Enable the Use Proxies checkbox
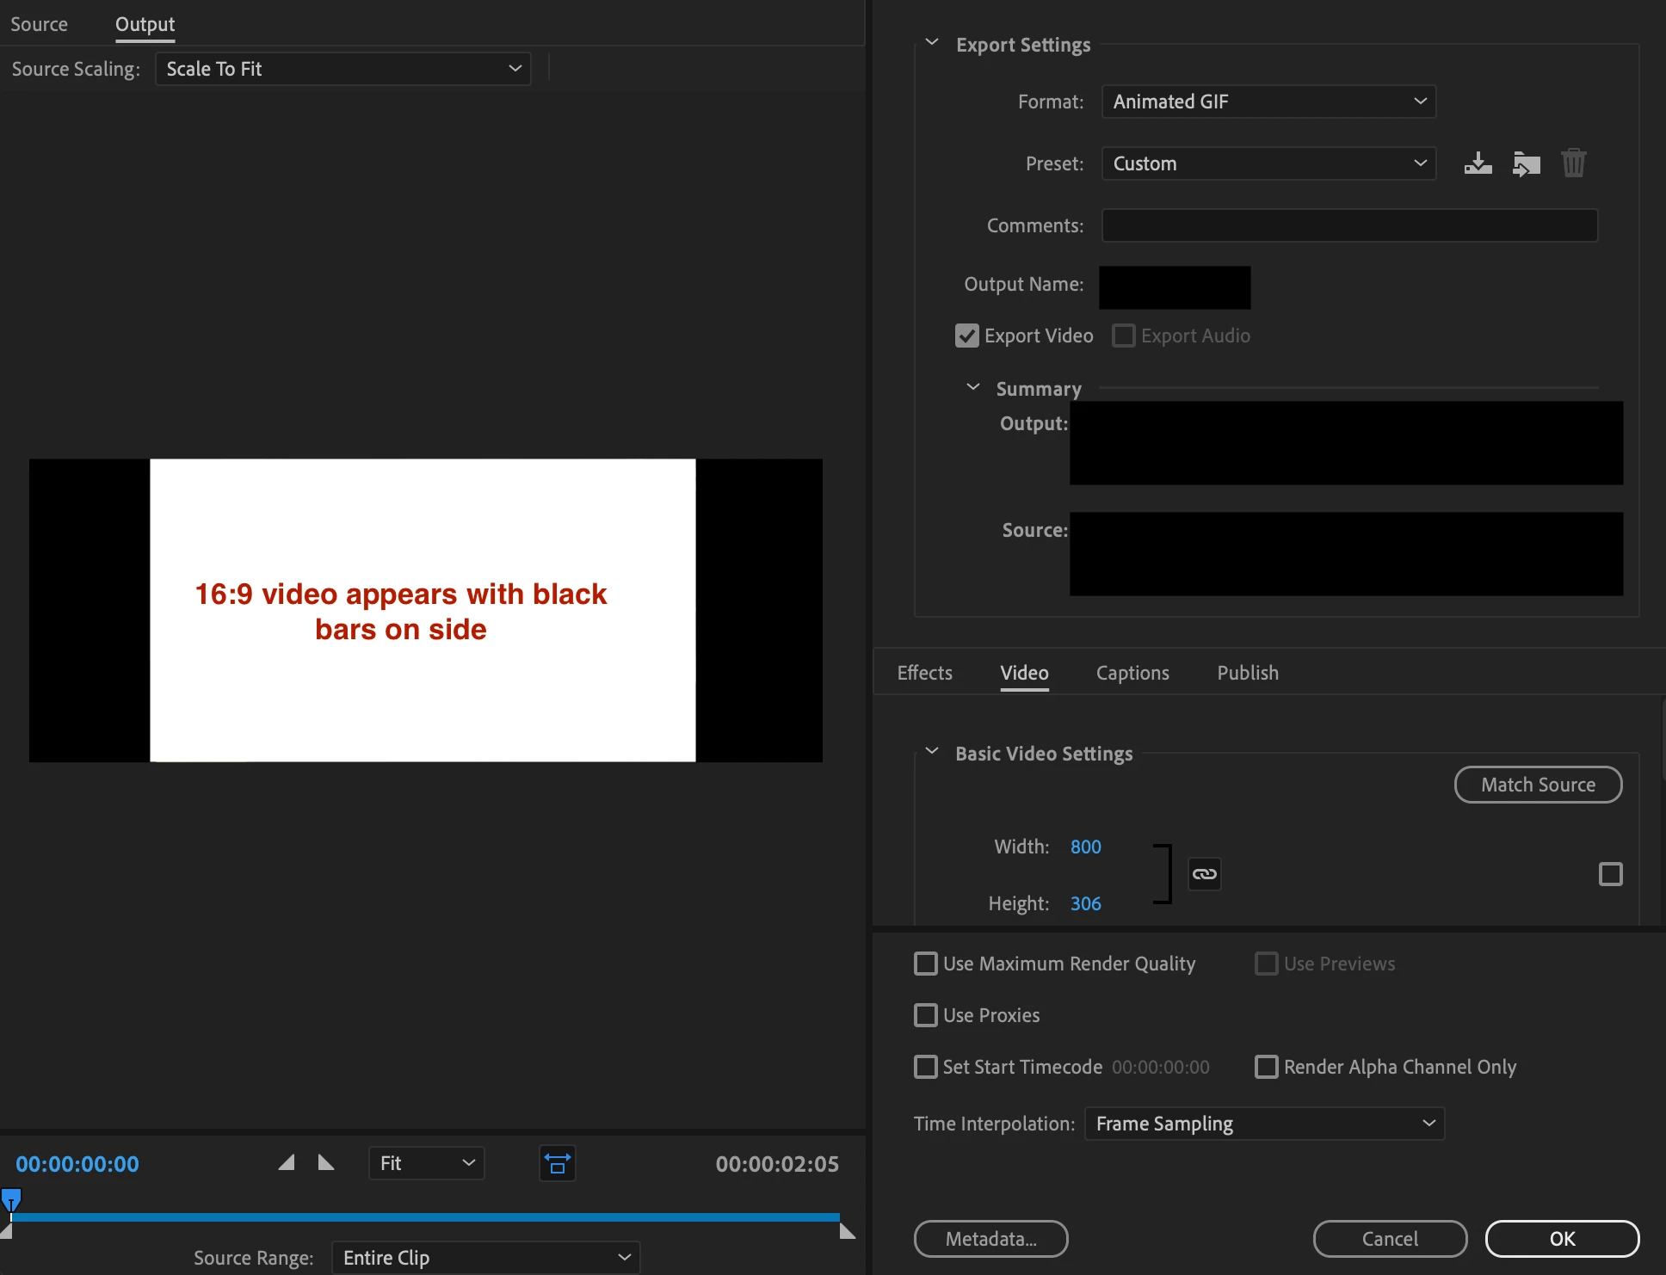Screen dimensions: 1666x1275 926,1015
